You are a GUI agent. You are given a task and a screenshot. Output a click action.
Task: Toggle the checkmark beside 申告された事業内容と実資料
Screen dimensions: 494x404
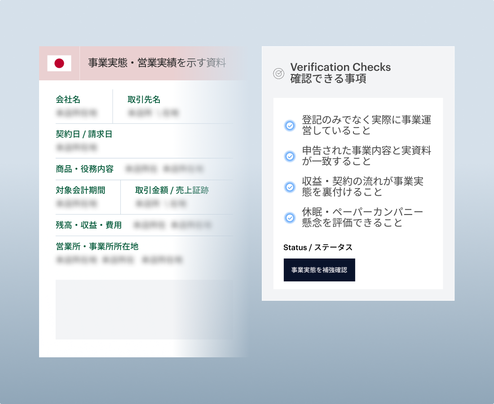point(290,156)
